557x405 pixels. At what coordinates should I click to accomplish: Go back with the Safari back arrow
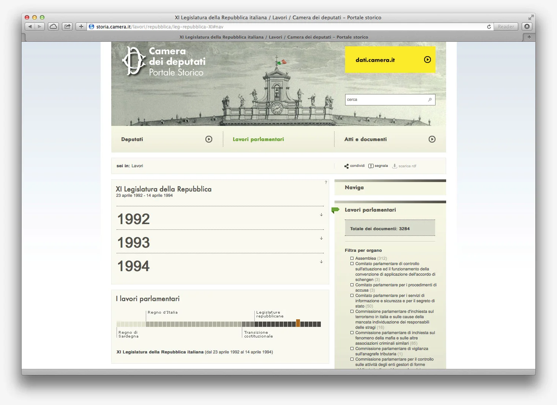coord(30,27)
